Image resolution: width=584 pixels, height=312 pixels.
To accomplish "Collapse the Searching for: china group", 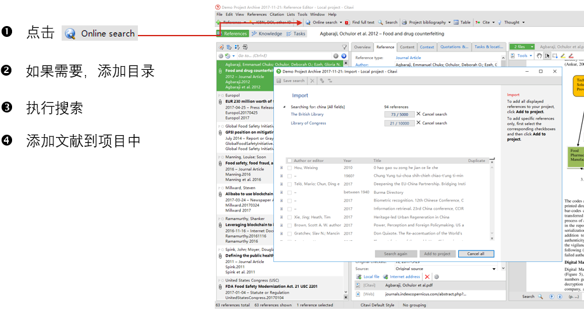I will 284,107.
